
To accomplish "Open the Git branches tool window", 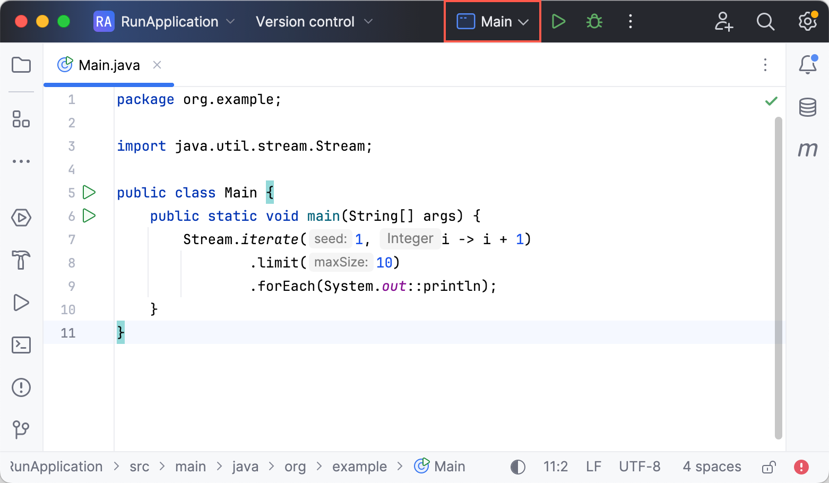I will (21, 430).
